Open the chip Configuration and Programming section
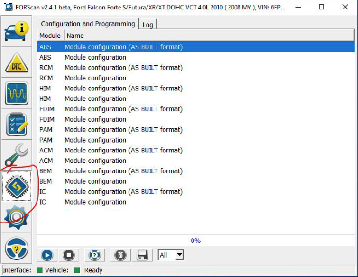358x277 pixels. (x=17, y=186)
